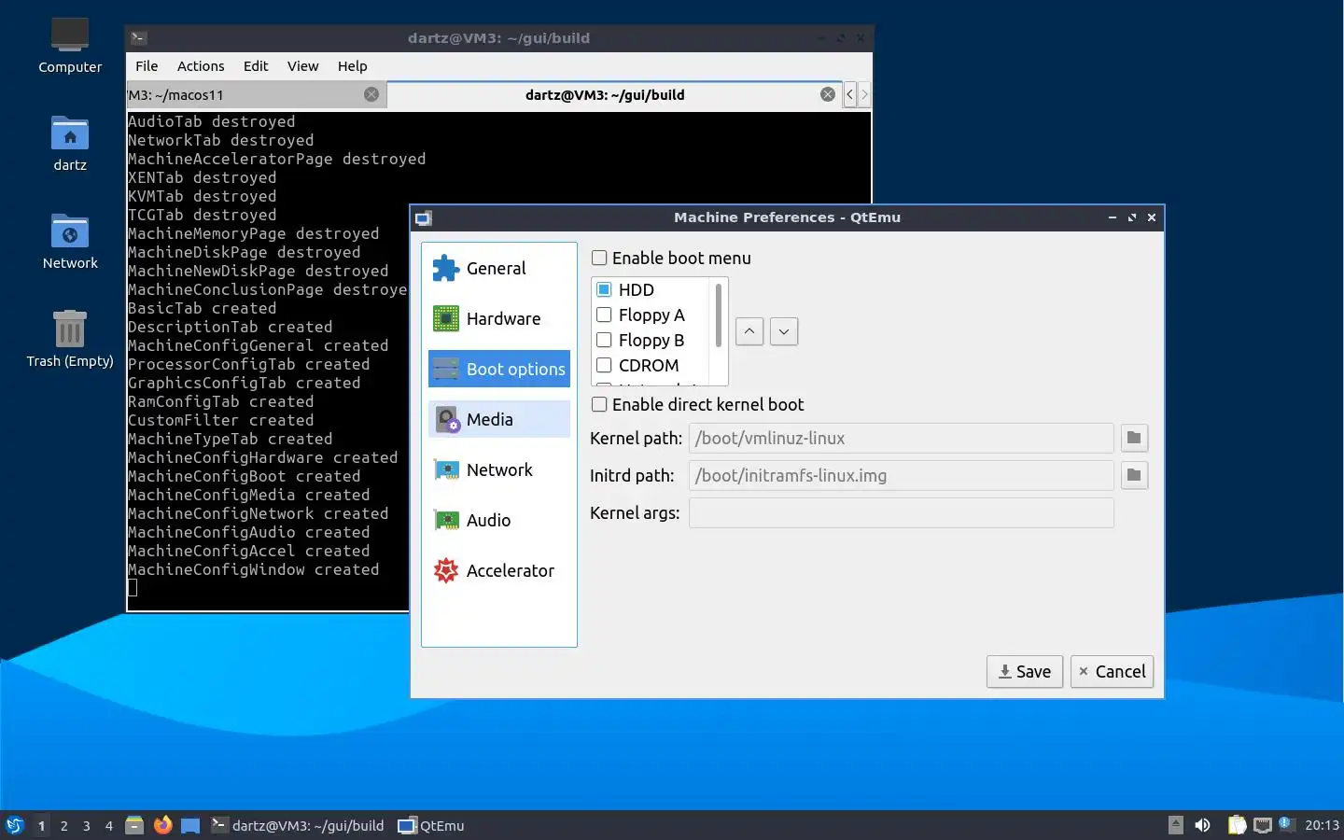This screenshot has width=1344, height=840.
Task: Switch to macos11 terminal tab
Action: tap(256, 94)
